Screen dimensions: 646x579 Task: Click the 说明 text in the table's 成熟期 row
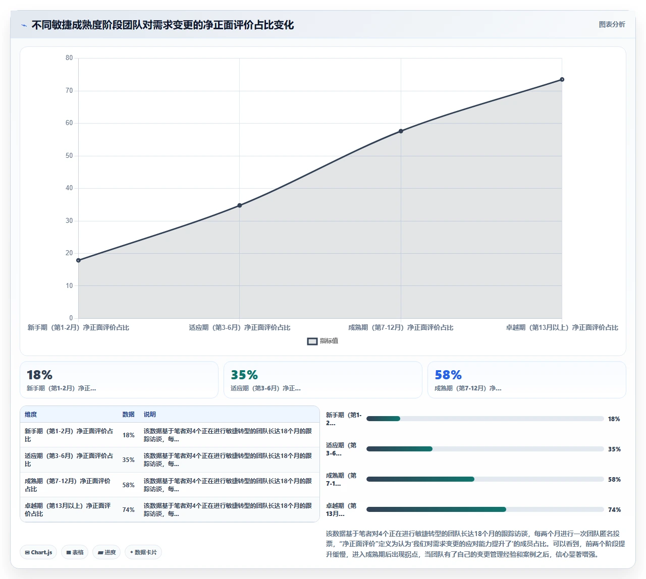(228, 485)
